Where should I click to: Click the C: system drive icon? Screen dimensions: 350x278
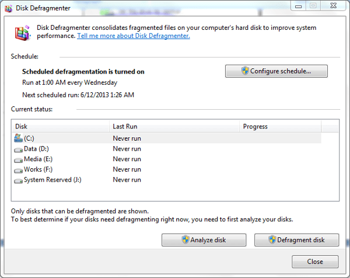(18, 138)
